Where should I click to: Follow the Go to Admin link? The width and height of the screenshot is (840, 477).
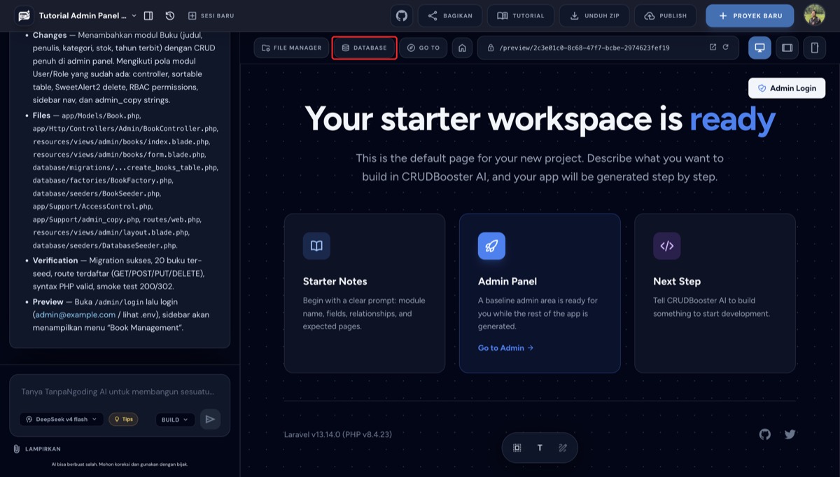505,347
